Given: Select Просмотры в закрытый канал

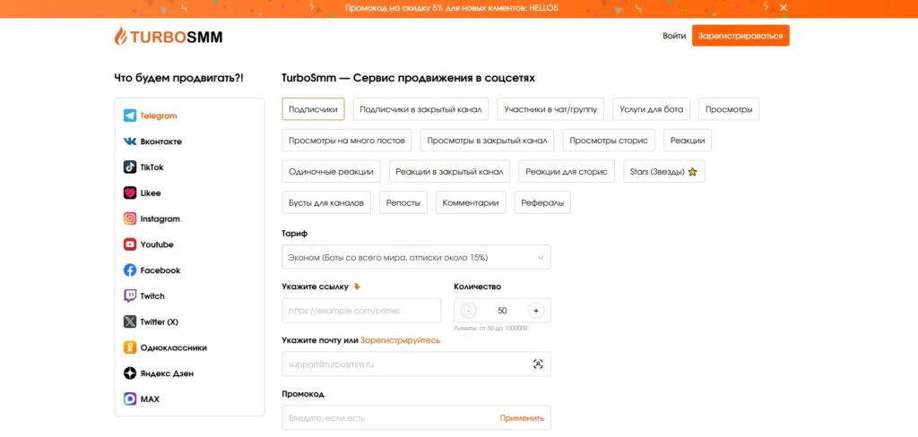Looking at the screenshot, I should click(487, 141).
